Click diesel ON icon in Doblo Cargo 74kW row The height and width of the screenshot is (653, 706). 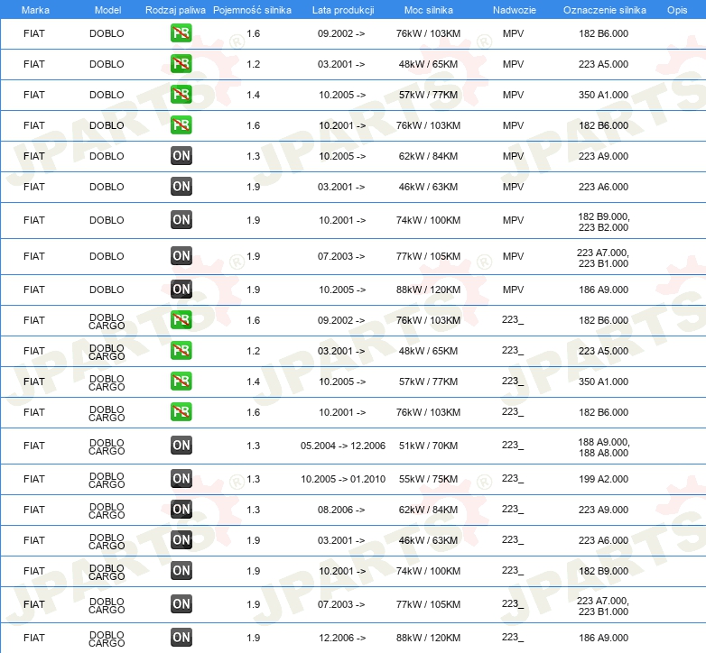(x=181, y=570)
